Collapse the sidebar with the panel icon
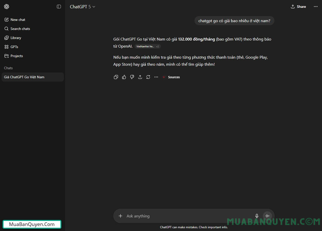The image size is (322, 231). click(59, 7)
